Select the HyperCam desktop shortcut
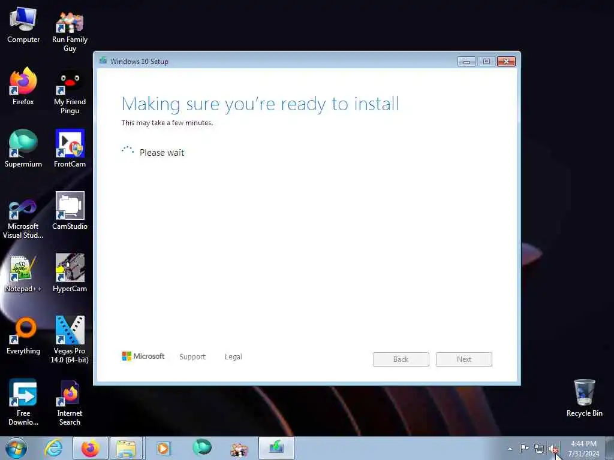614x460 pixels. coord(70,273)
